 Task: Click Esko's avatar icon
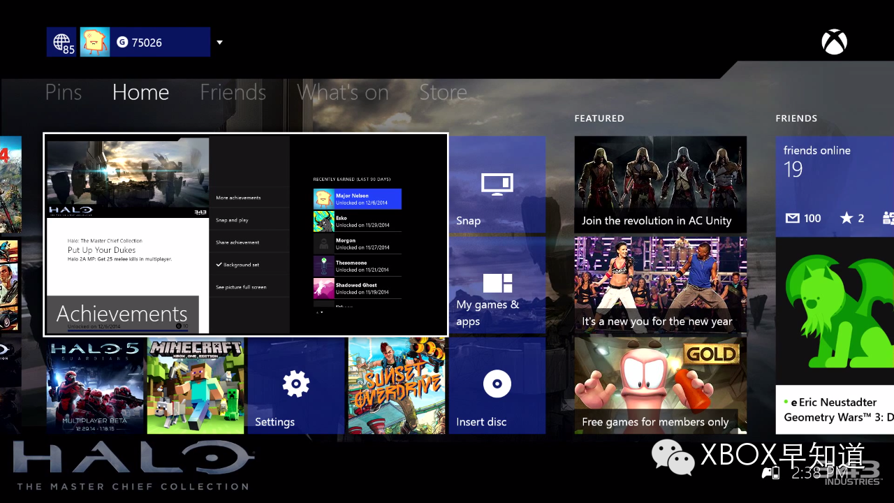coord(323,221)
